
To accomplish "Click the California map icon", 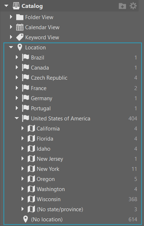I will point(31,128).
